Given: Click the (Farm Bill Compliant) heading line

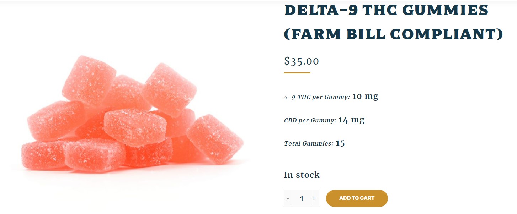Looking at the screenshot, I should (x=393, y=34).
